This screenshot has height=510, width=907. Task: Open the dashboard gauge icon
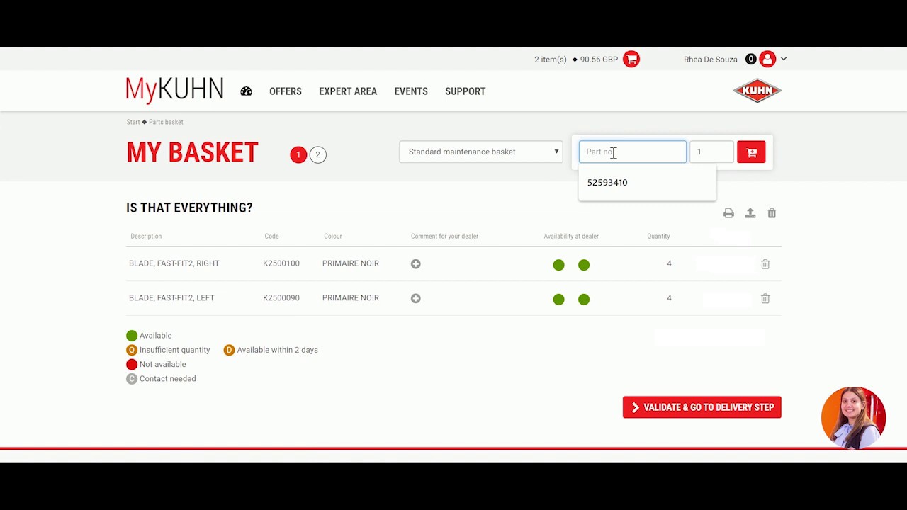click(246, 91)
